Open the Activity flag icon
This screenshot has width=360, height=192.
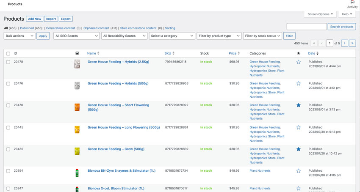point(352,2)
